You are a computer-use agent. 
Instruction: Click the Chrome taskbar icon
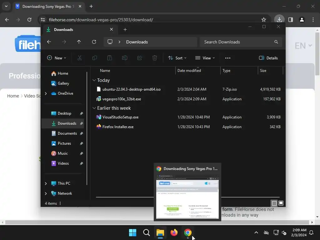[x=188, y=232]
